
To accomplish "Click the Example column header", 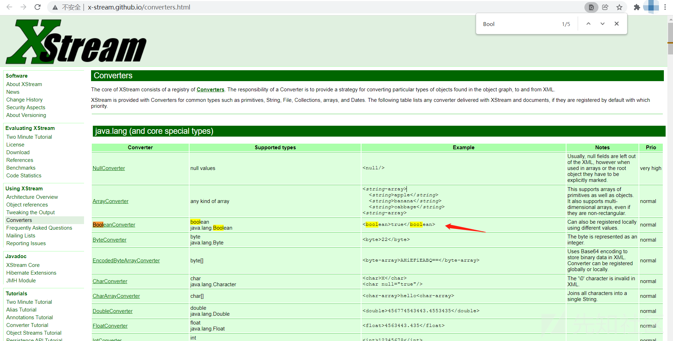I will [463, 147].
